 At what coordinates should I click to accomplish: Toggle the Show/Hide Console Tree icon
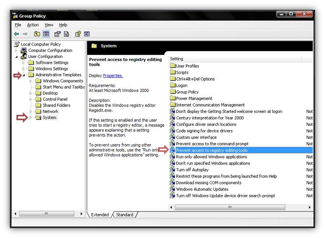(x=46, y=34)
